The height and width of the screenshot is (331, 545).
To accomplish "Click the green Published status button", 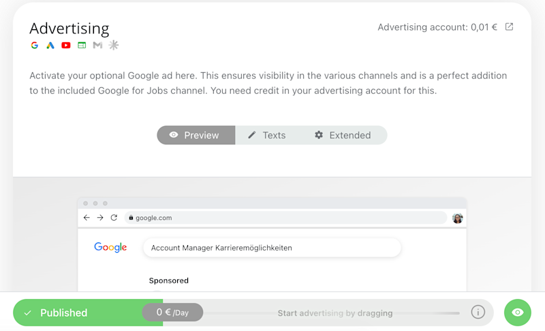I will tap(88, 313).
